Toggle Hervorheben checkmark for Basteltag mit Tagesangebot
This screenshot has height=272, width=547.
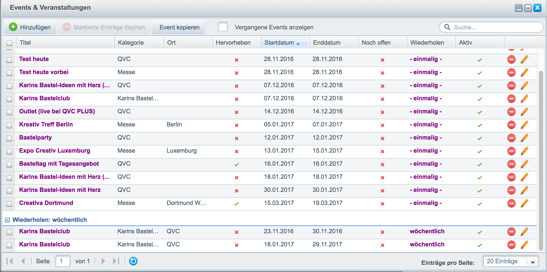237,164
